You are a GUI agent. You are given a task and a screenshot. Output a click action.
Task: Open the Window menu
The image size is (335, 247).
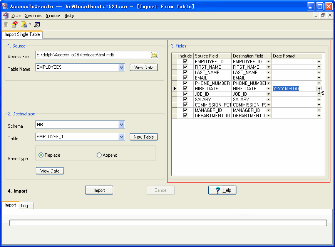(x=53, y=16)
